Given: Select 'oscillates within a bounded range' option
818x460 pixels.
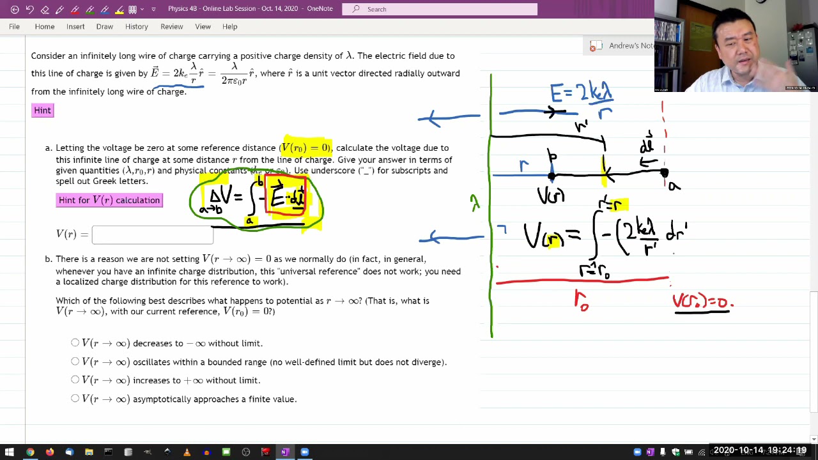Looking at the screenshot, I should (x=75, y=362).
